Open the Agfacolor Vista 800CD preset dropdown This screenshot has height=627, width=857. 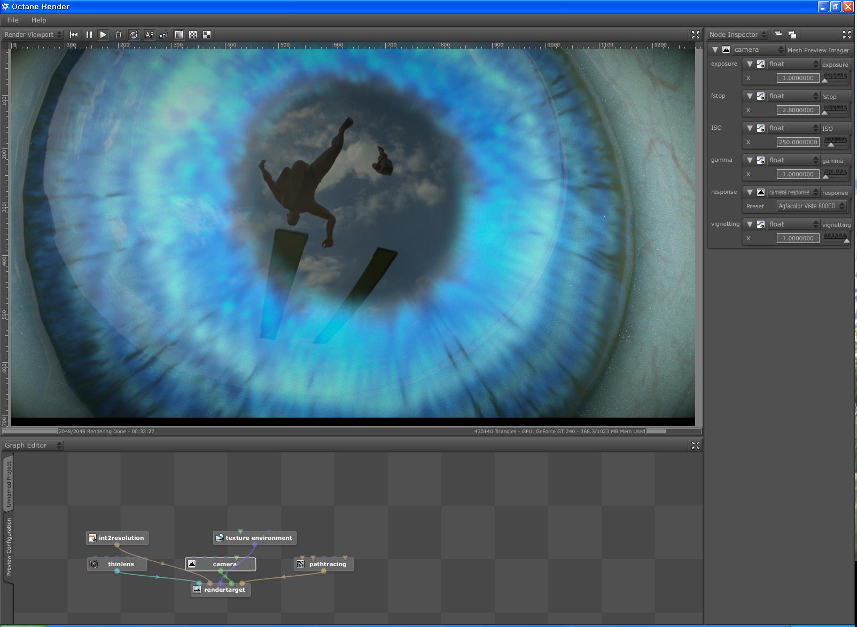click(811, 206)
